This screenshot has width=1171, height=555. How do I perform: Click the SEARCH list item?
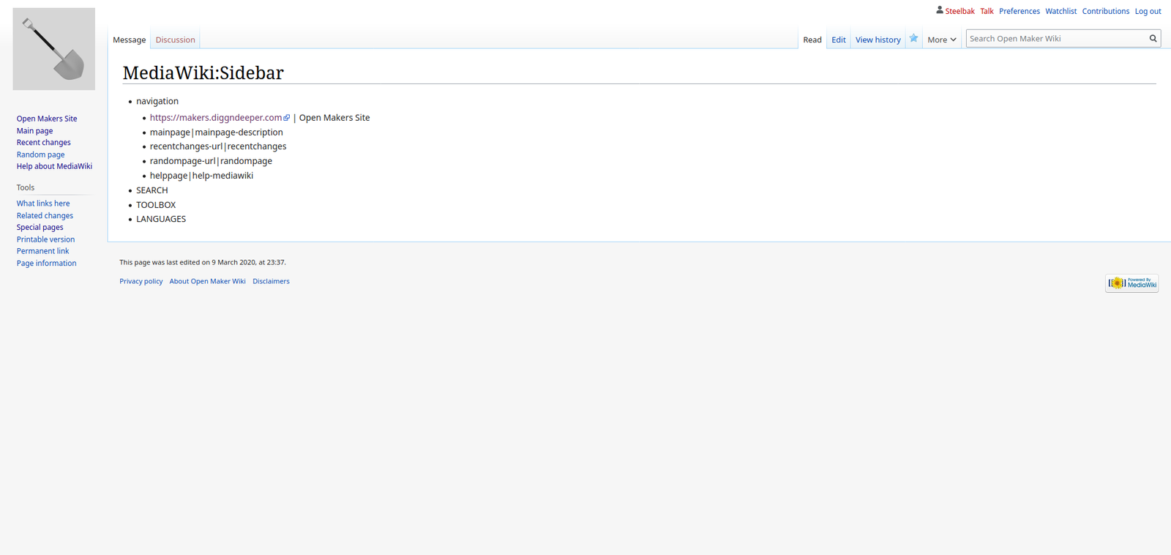pyautogui.click(x=152, y=190)
